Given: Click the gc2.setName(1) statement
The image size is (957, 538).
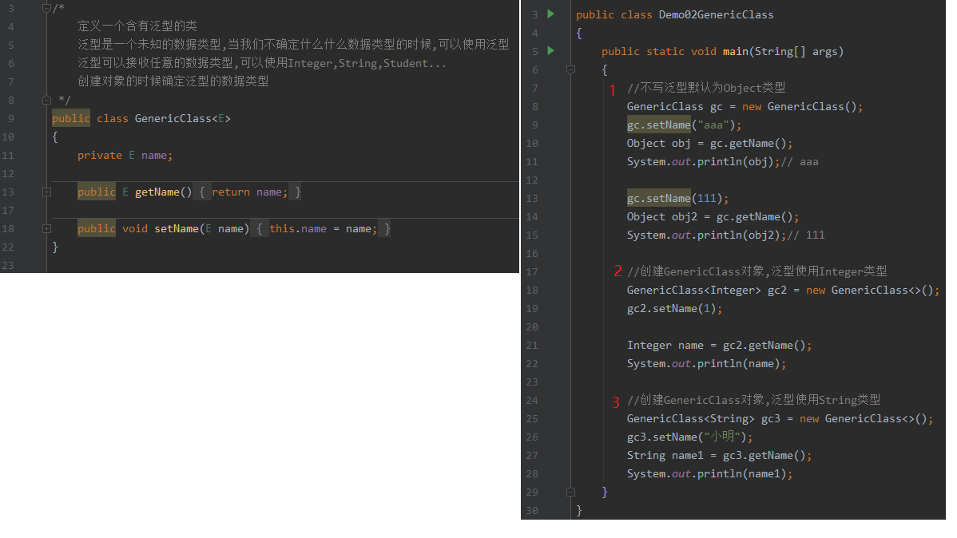Looking at the screenshot, I should point(674,308).
